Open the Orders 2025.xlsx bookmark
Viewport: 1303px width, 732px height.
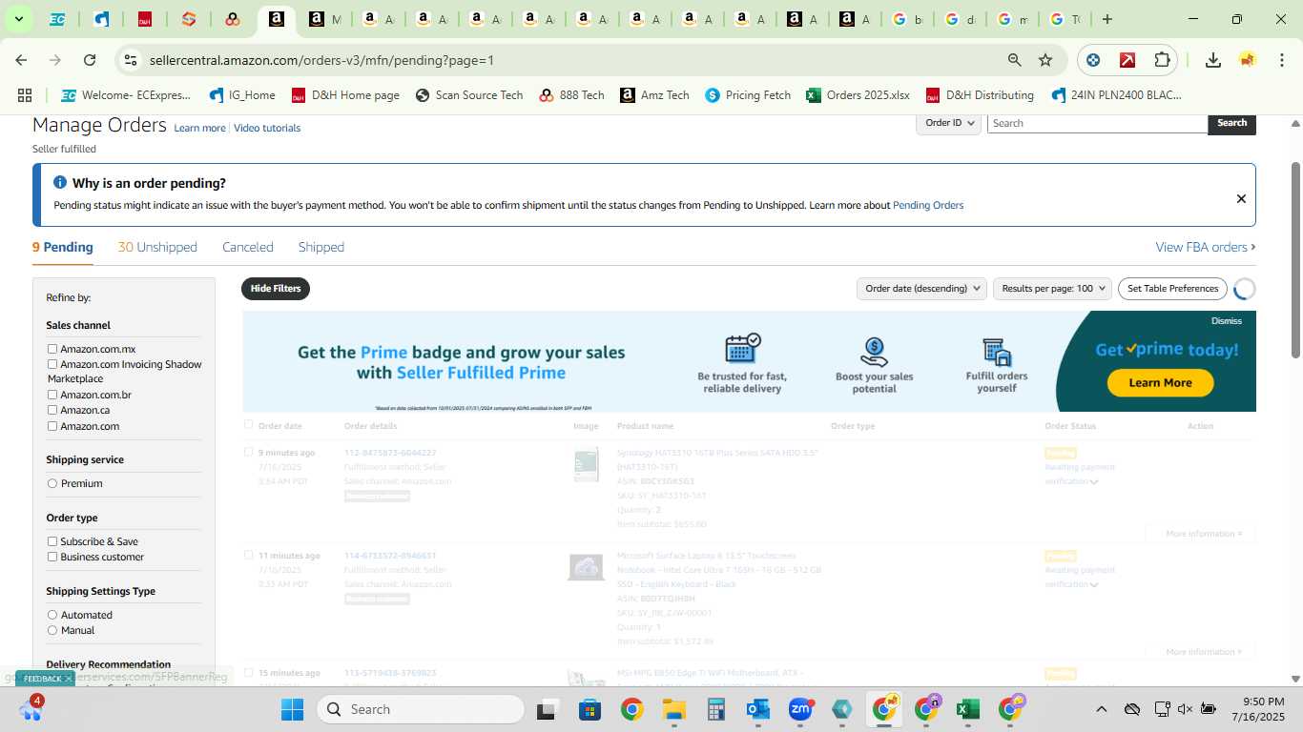(858, 95)
